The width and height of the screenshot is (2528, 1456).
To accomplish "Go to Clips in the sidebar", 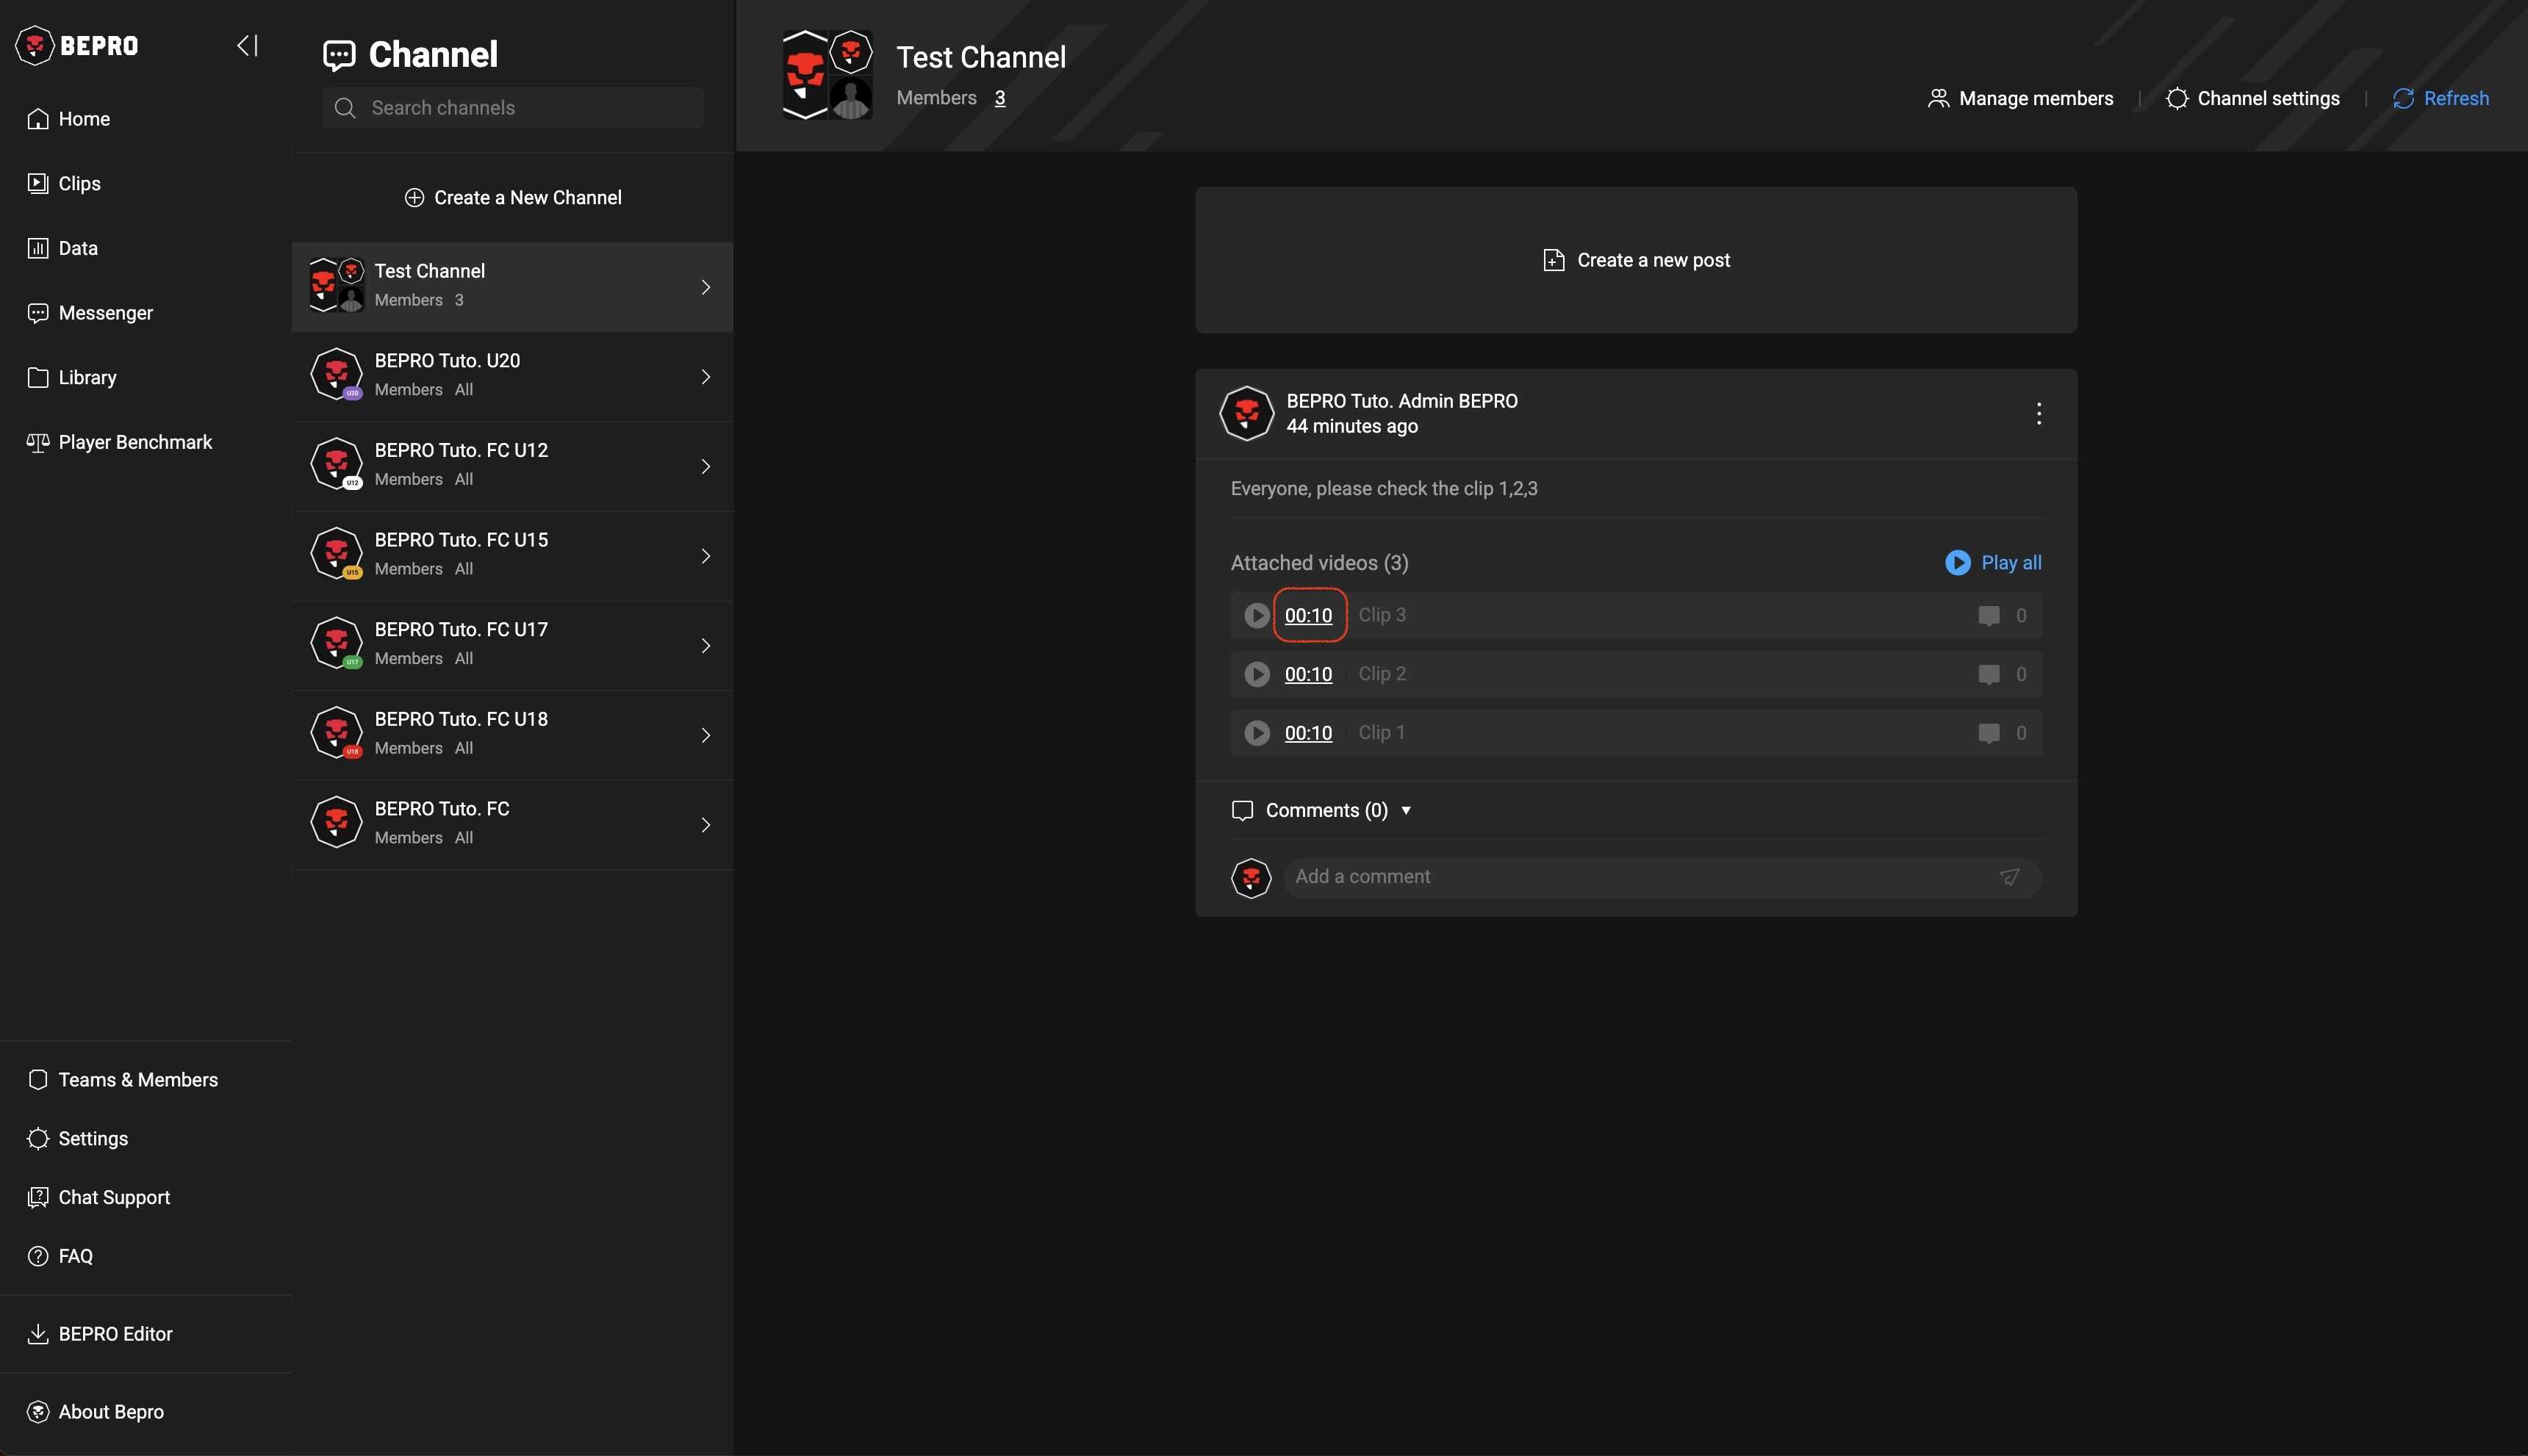I will click(x=79, y=183).
